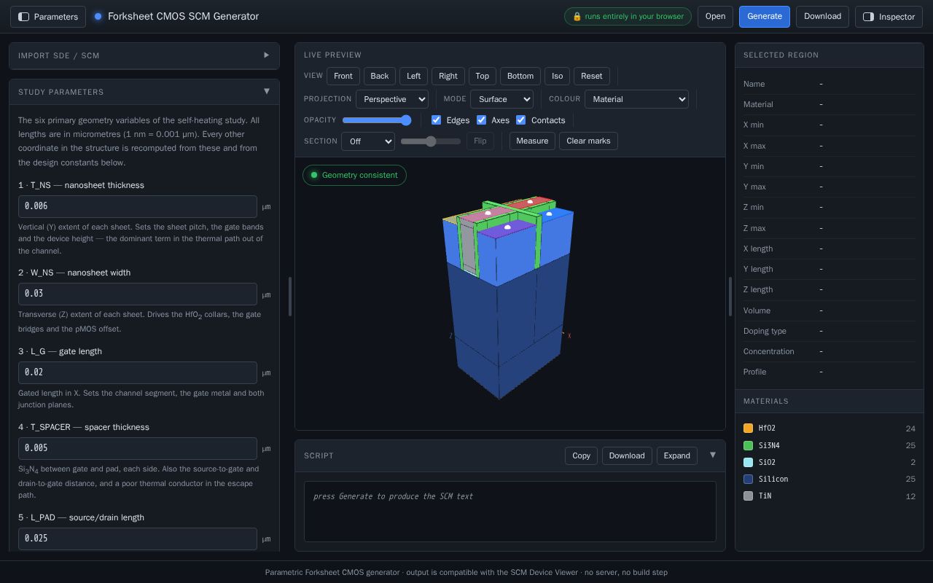
Task: Copy the script text
Action: click(581, 456)
